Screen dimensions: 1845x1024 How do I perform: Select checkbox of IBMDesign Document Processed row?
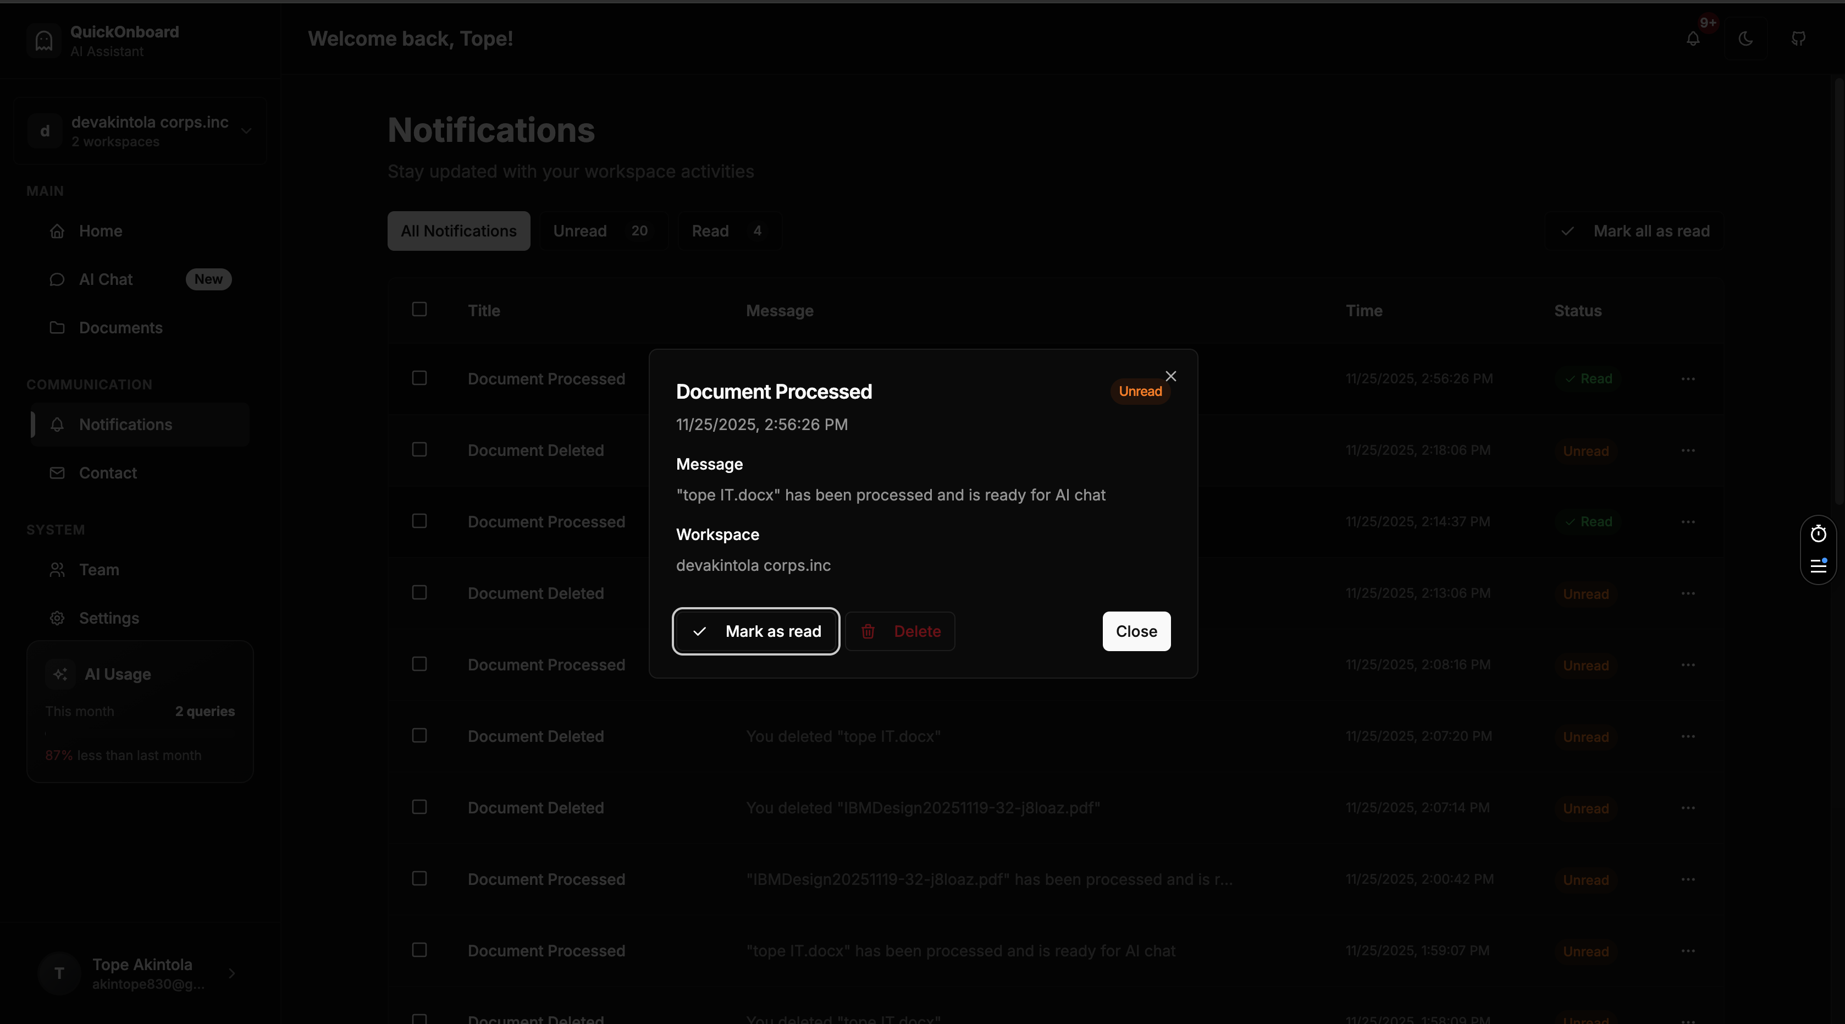point(419,878)
